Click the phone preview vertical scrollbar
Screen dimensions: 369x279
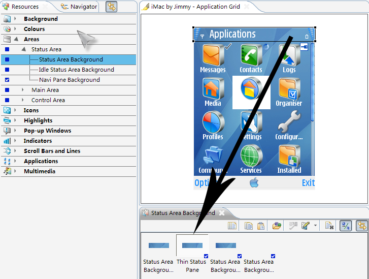[x=313, y=108]
